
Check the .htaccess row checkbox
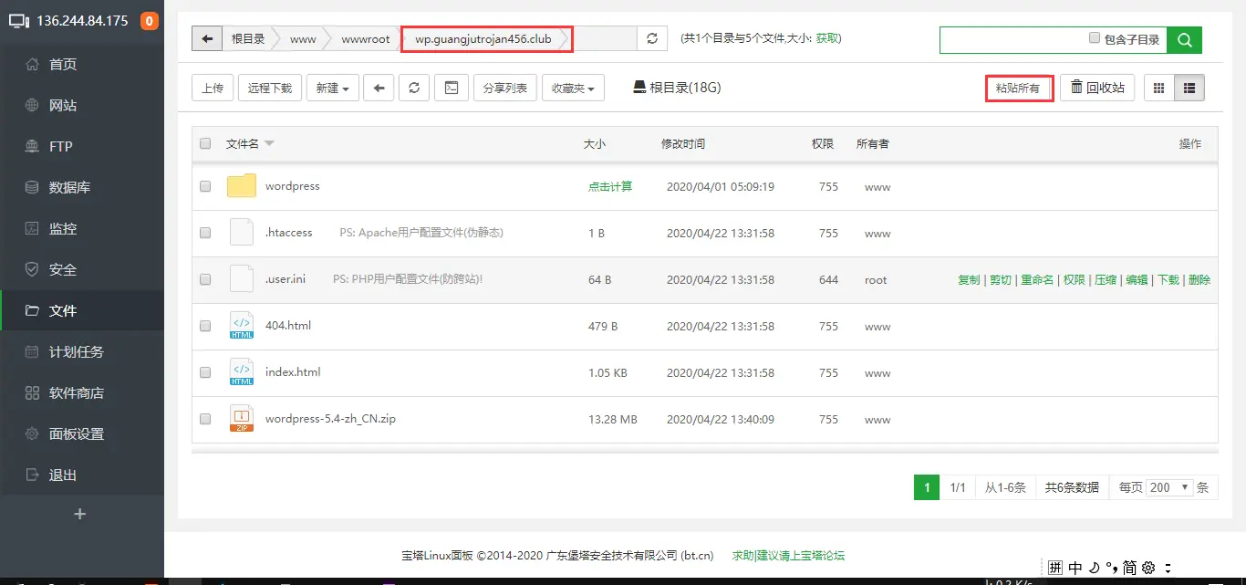[205, 233]
